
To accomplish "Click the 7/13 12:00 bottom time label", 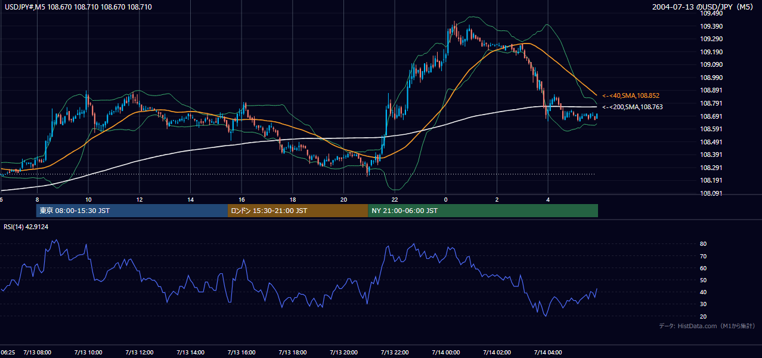I will 140,352.
